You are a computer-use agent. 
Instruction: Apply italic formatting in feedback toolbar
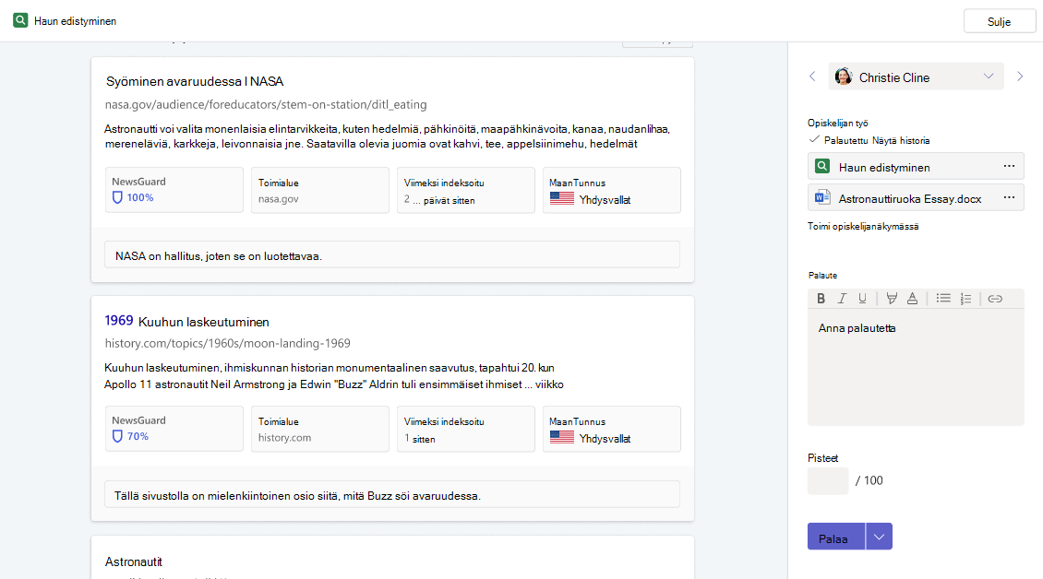click(x=842, y=299)
